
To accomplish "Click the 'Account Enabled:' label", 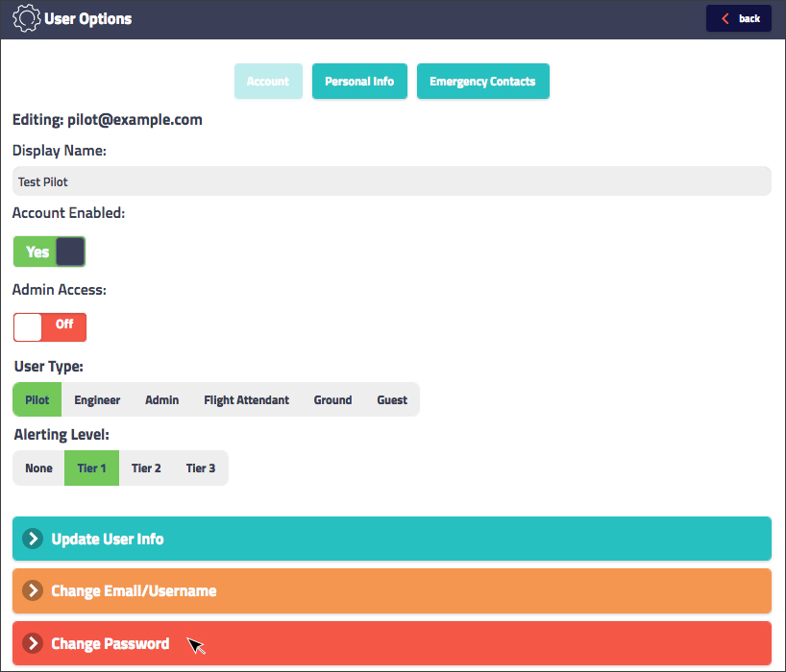I will point(68,213).
